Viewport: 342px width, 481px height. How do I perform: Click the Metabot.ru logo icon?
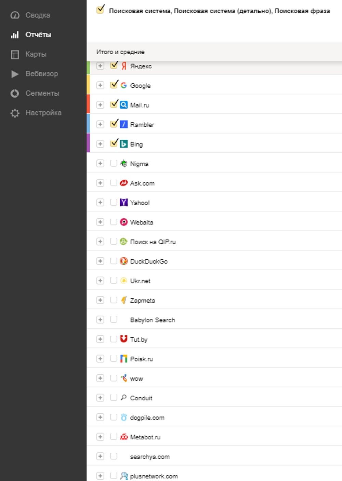[124, 437]
